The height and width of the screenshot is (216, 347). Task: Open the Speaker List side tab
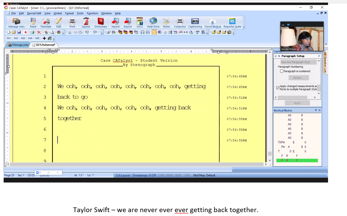tap(325, 62)
